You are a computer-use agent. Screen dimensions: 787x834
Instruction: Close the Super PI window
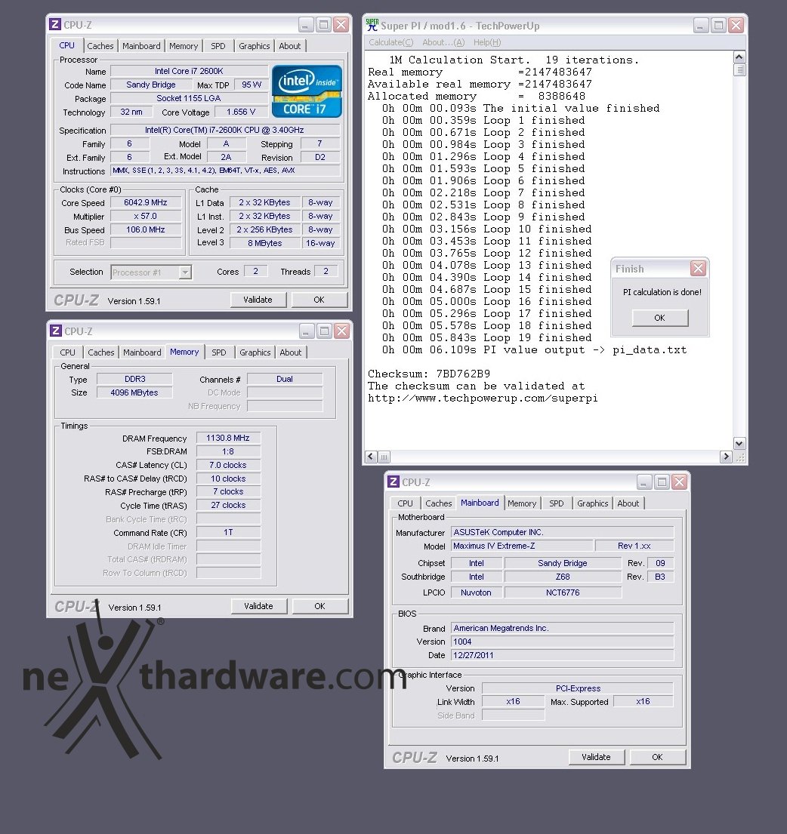tap(736, 25)
